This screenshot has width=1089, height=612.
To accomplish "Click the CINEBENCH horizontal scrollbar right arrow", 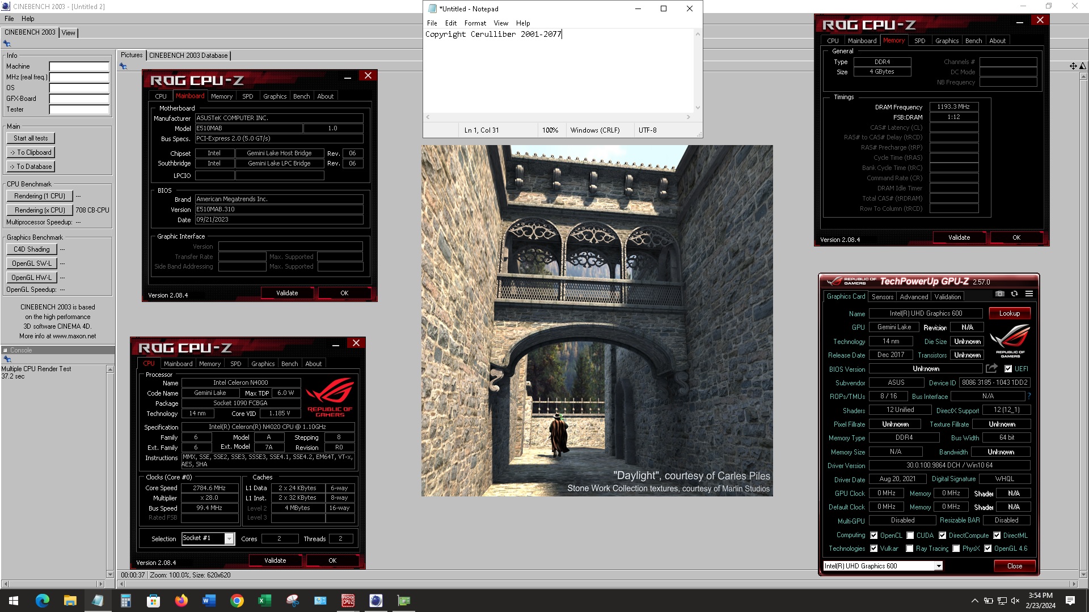I will [1074, 584].
